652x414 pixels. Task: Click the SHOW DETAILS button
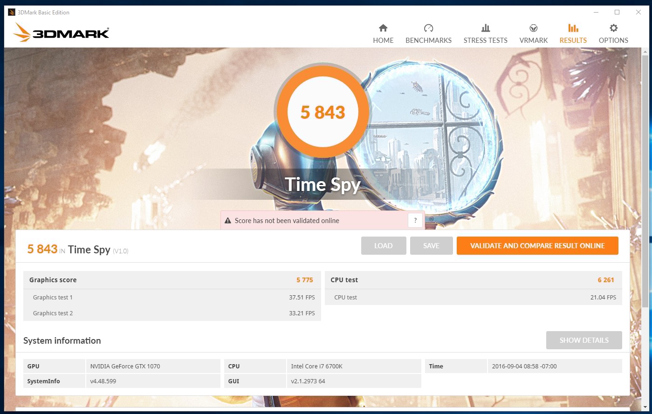coord(584,340)
